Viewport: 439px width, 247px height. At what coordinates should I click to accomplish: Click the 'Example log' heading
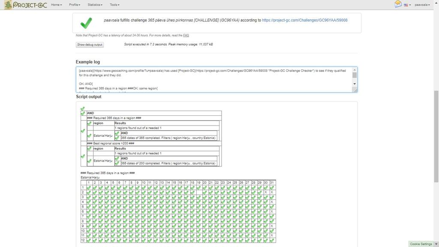(x=87, y=62)
